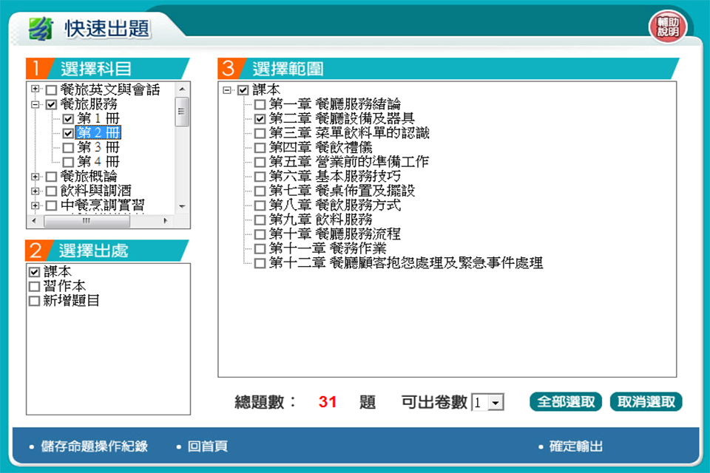
Task: Uncheck the 課本 root checkbox in range tree
Action: [x=243, y=90]
